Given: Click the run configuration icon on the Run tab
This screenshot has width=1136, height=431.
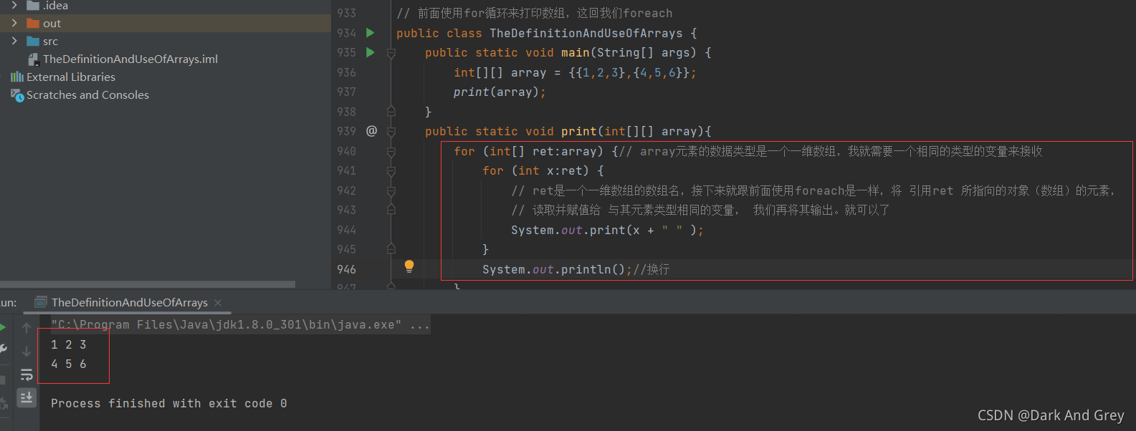Looking at the screenshot, I should (41, 302).
